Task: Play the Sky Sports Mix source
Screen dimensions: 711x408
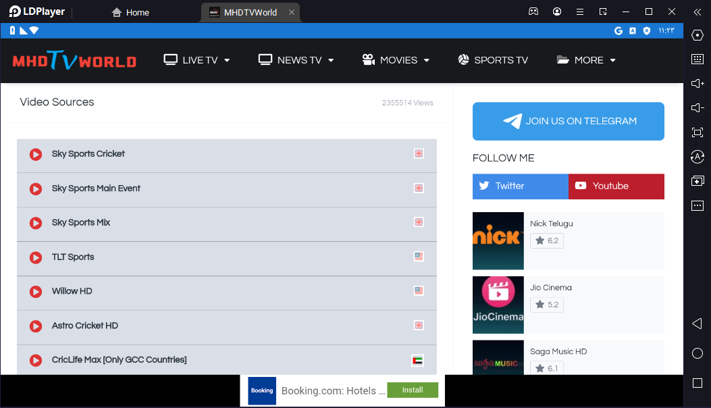Action: pyautogui.click(x=227, y=224)
